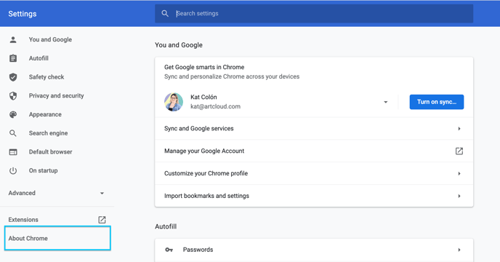Image resolution: width=500 pixels, height=262 pixels.
Task: Click the Search engine magnifier icon in sidebar
Action: pos(13,133)
